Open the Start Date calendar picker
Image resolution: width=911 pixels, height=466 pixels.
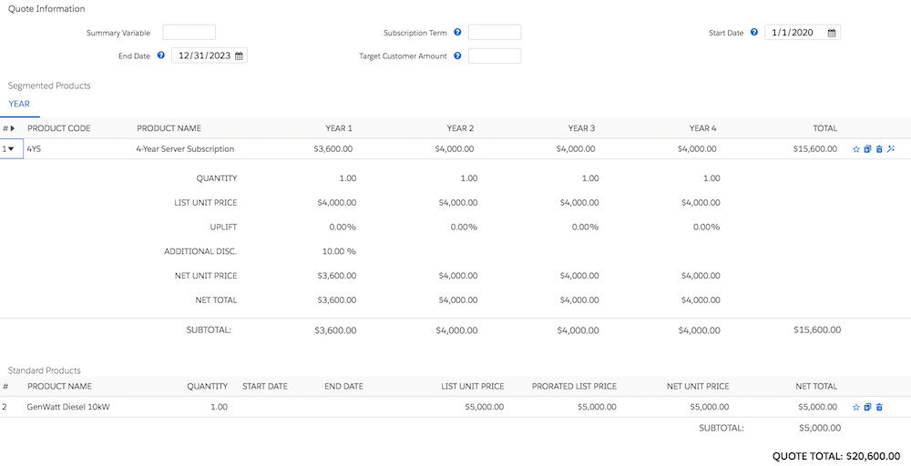tap(832, 33)
